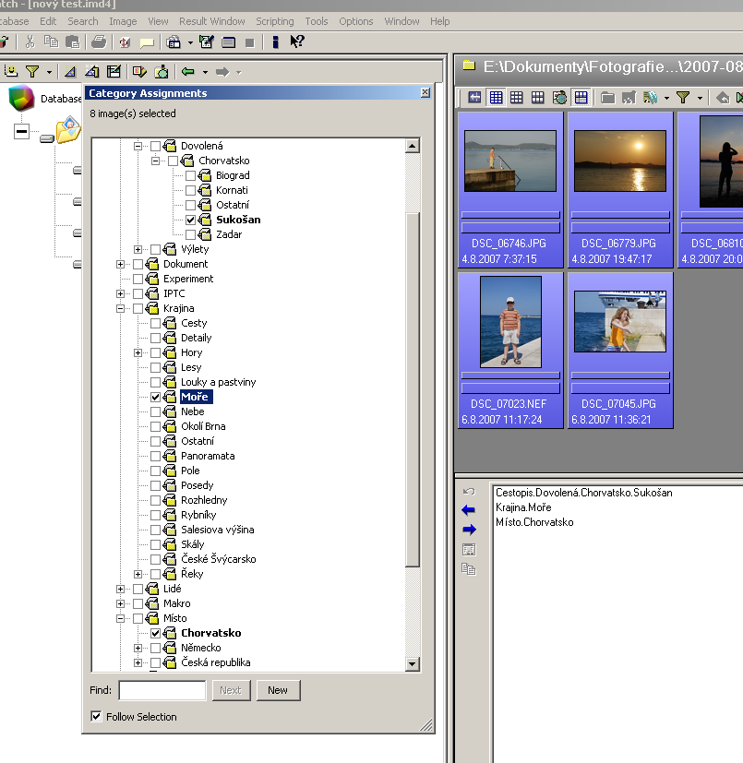This screenshot has width=743, height=763.
Task: Expand the Německo tree node
Action: click(x=138, y=648)
